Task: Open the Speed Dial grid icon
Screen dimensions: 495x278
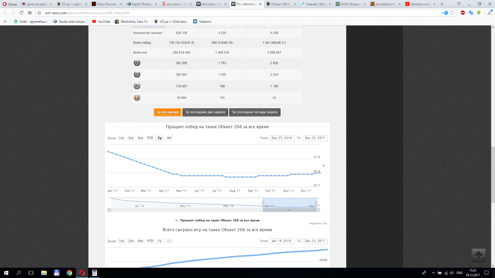Action: [30, 13]
